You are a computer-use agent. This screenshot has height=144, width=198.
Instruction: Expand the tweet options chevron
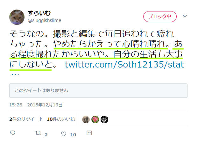[185, 16]
